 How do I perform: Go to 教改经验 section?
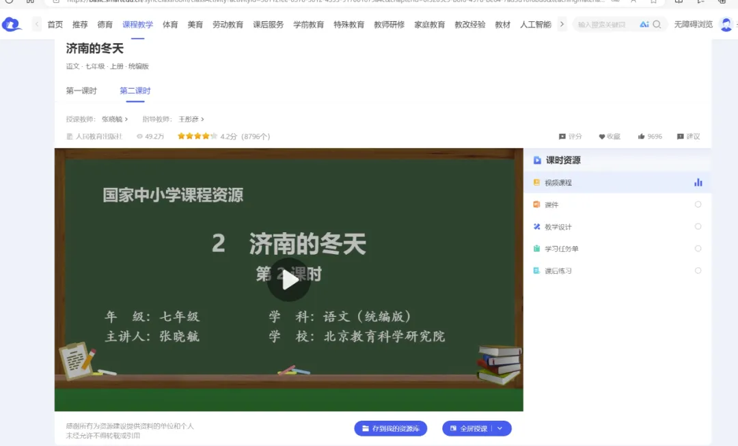click(x=469, y=25)
